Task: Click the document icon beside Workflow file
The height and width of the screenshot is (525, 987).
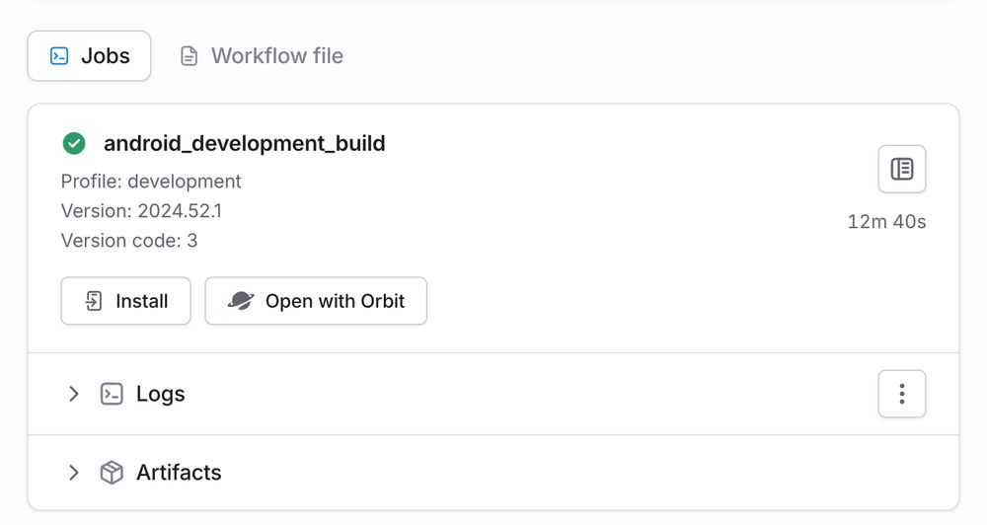Action: point(189,56)
